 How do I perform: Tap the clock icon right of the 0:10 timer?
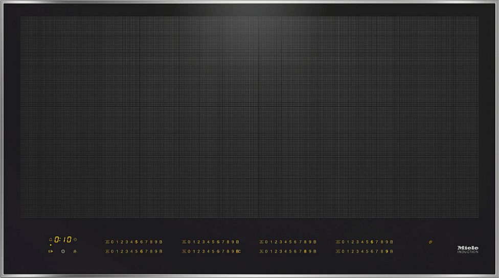[x=75, y=239]
